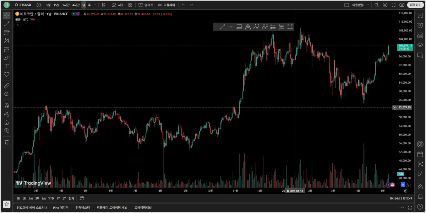Open the ruler measure tool
This screenshot has width=426, height=213.
point(6,86)
